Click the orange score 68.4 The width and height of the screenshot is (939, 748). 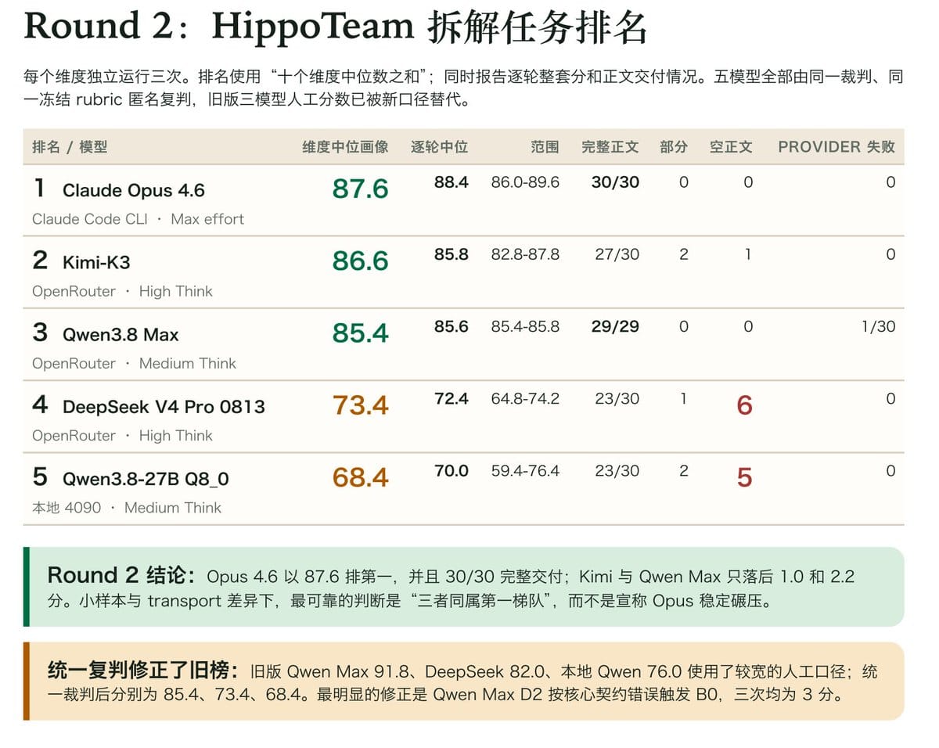pyautogui.click(x=360, y=477)
